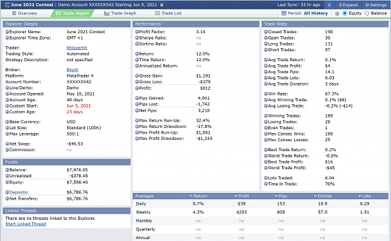Click the Closed Trades value 198
391x241 pixels.
click(329, 32)
